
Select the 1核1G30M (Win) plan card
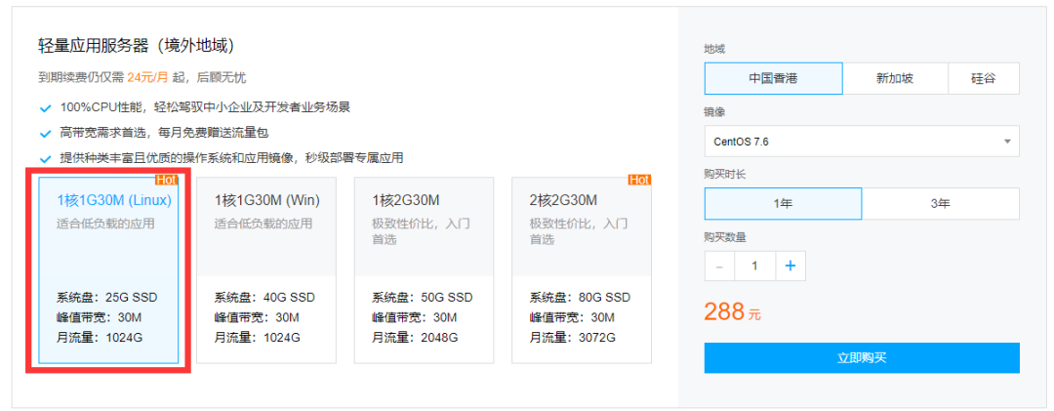coord(266,270)
